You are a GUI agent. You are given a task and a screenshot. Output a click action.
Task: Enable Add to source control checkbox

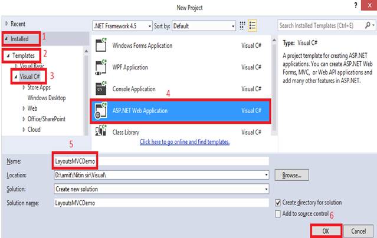278,213
